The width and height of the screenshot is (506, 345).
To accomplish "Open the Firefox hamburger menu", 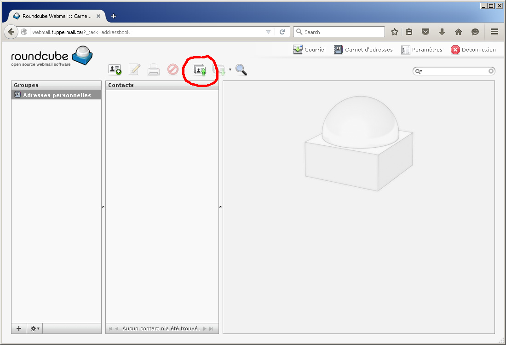I will [x=494, y=32].
